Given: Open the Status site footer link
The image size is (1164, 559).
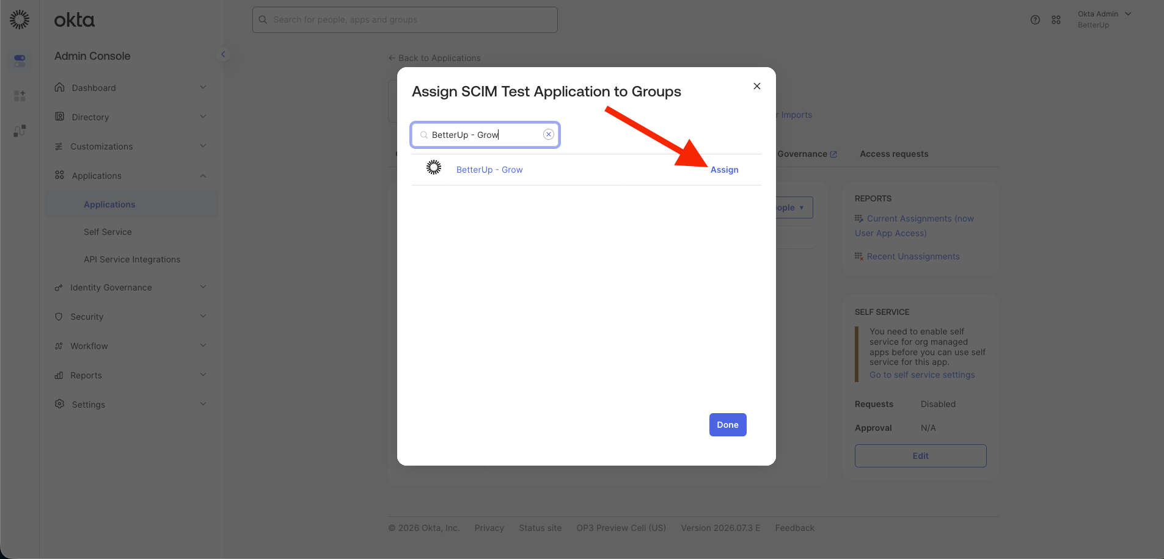Looking at the screenshot, I should (x=540, y=528).
